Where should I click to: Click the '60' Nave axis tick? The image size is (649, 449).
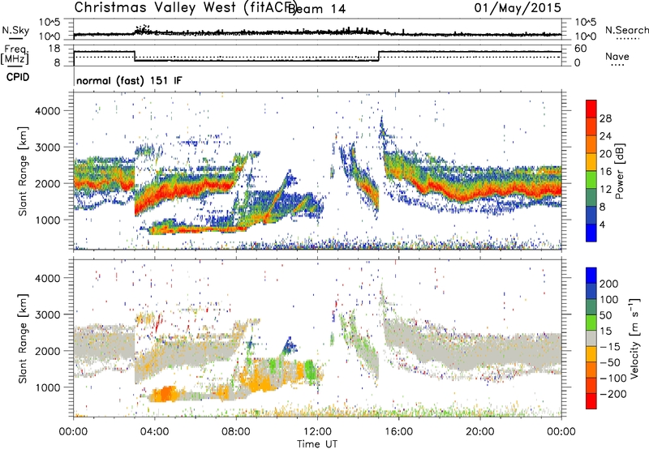[x=581, y=49]
